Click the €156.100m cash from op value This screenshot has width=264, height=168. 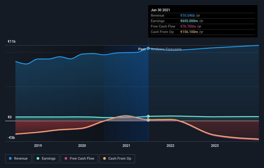(x=189, y=32)
